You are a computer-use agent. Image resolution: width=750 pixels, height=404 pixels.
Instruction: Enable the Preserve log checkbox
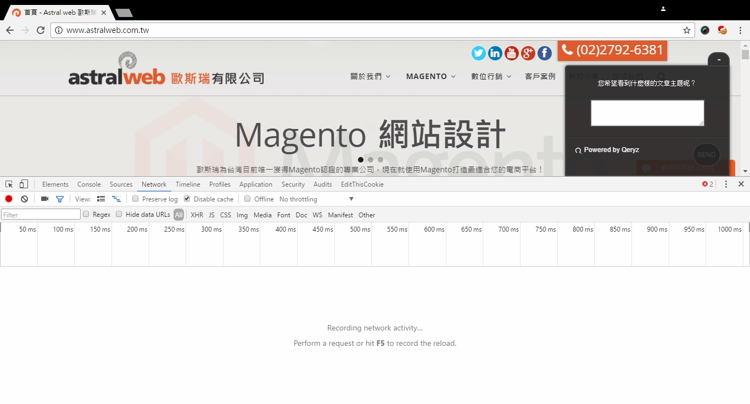click(x=136, y=199)
